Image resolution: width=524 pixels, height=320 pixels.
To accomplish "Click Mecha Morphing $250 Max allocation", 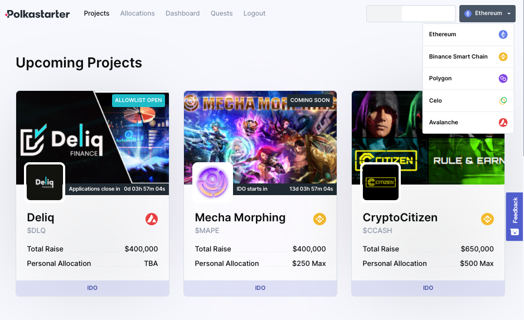I will click(309, 264).
